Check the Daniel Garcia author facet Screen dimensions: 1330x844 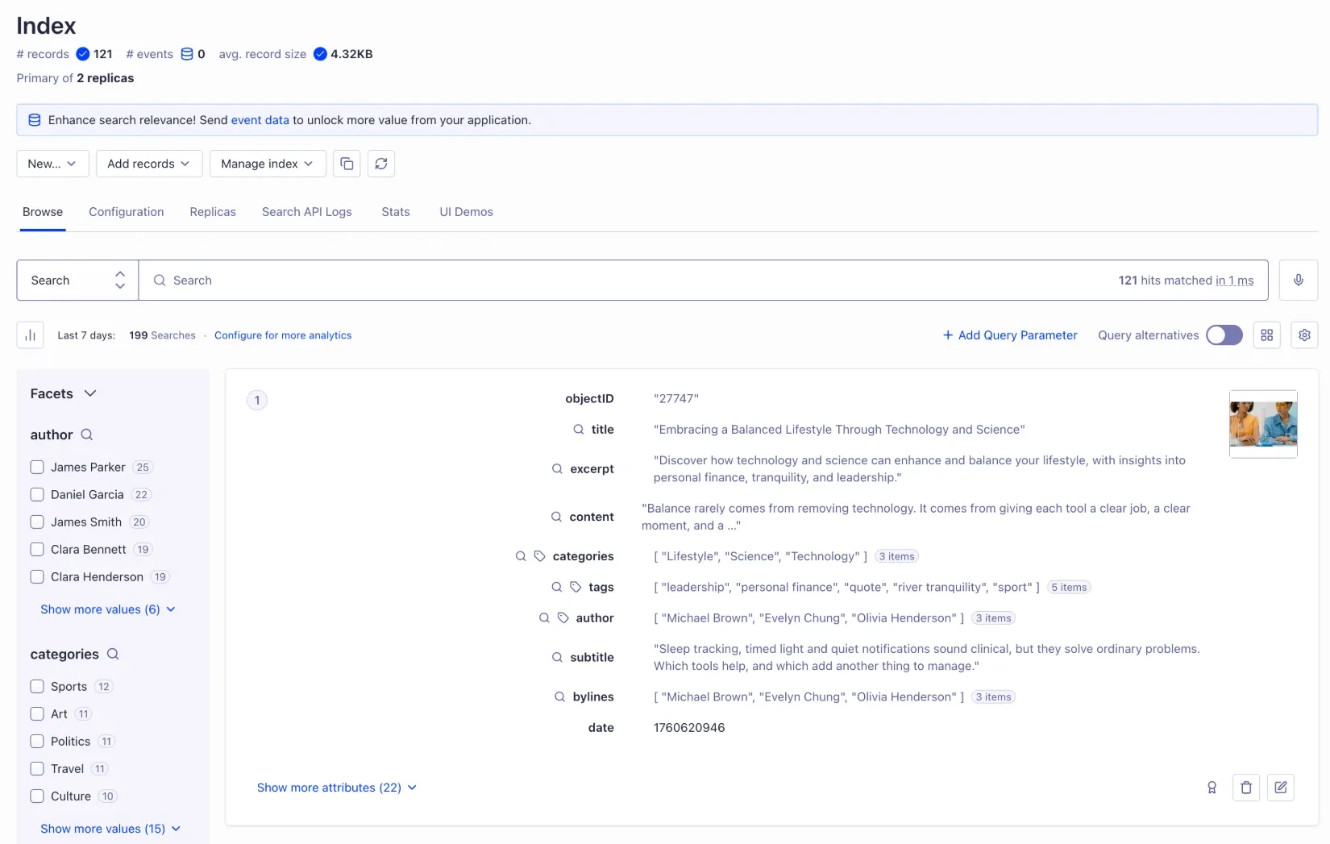37,495
